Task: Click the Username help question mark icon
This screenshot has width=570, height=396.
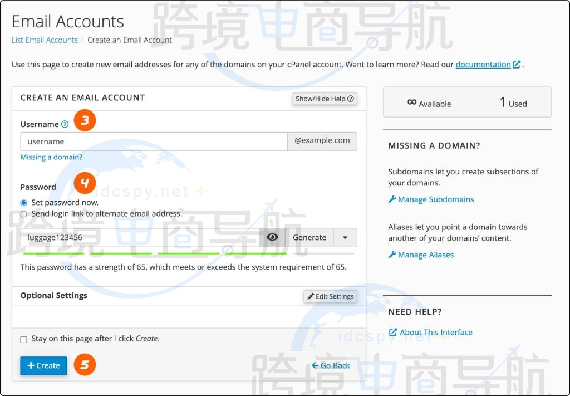Action: coord(65,124)
